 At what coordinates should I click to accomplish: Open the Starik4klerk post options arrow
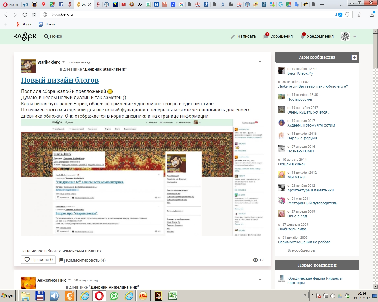[x=260, y=62]
